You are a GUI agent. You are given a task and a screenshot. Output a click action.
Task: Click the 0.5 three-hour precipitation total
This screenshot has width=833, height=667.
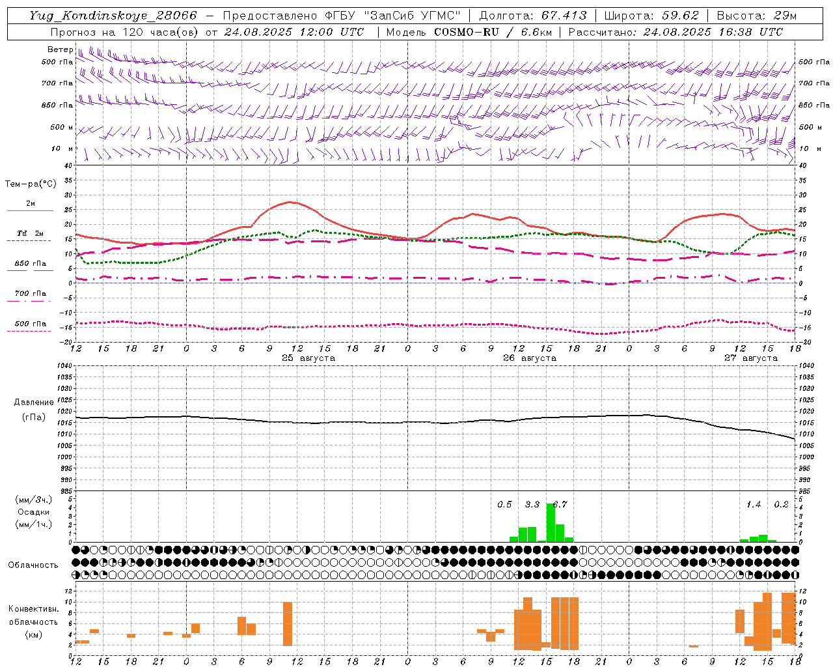[504, 504]
